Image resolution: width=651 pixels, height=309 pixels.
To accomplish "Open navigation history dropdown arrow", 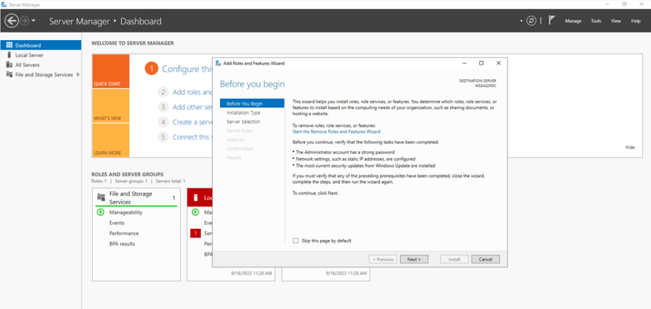I will pos(34,21).
